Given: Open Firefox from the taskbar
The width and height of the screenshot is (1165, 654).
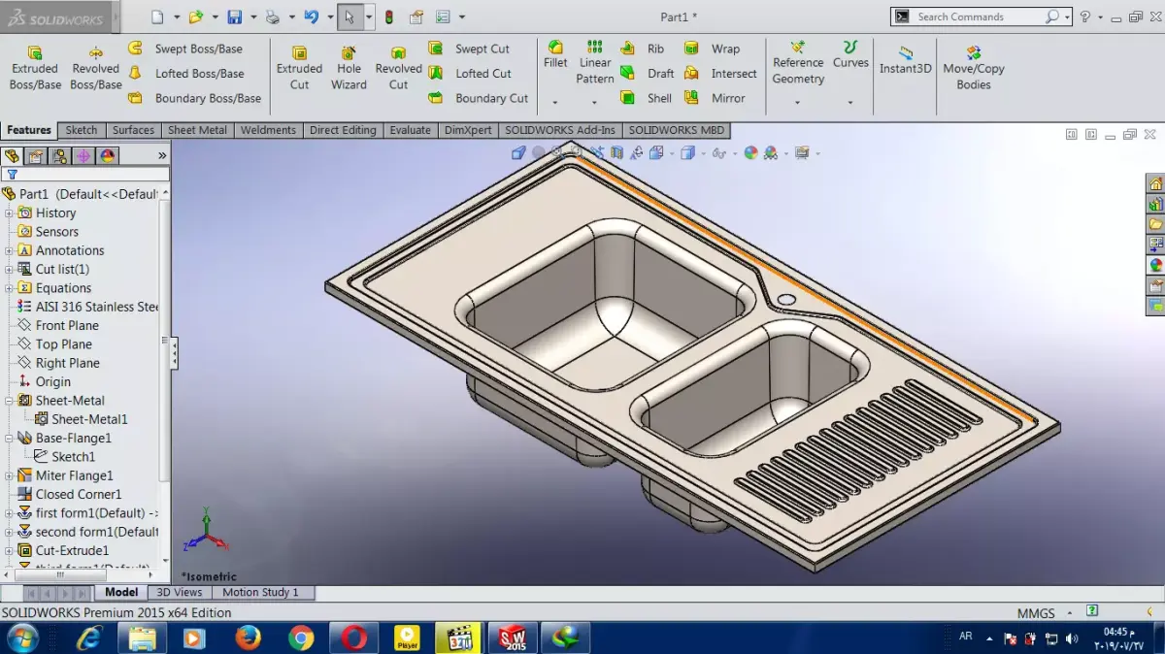Looking at the screenshot, I should (249, 638).
